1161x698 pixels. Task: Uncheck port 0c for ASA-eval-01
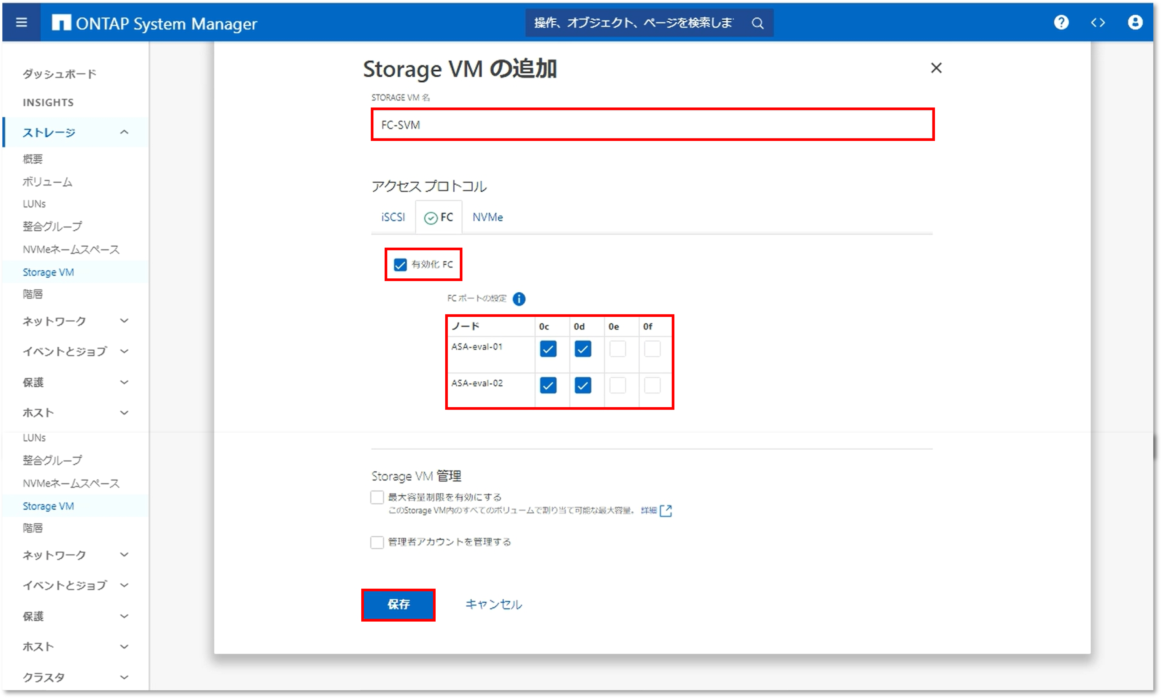pyautogui.click(x=548, y=349)
